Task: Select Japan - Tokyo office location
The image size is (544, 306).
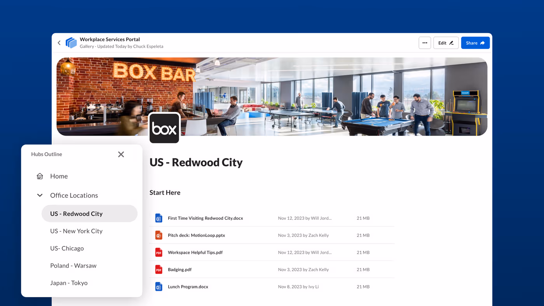Action: pos(69,283)
